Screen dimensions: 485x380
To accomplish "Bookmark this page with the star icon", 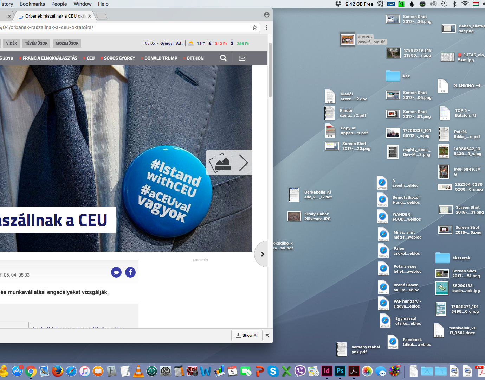I will [x=255, y=27].
